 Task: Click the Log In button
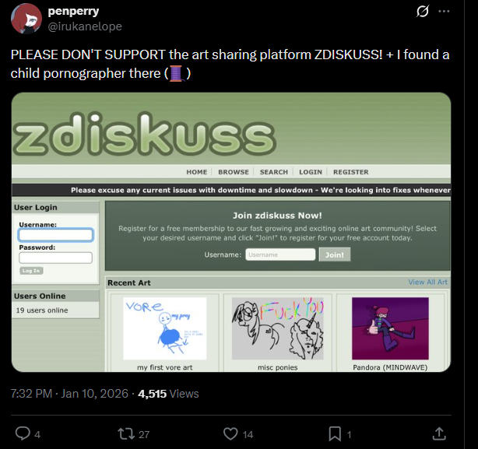click(x=31, y=271)
